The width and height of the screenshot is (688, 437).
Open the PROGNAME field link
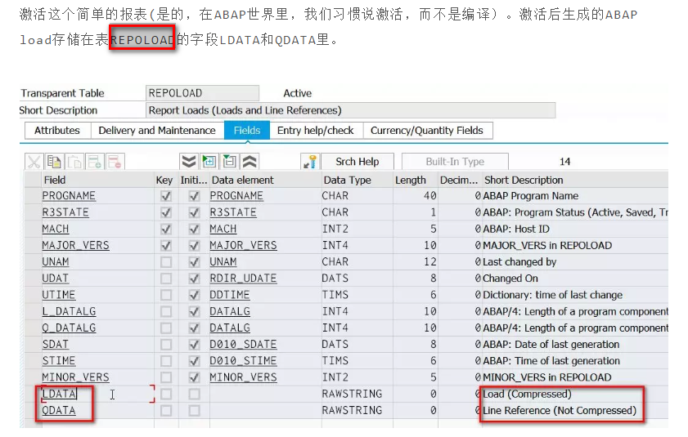(69, 196)
